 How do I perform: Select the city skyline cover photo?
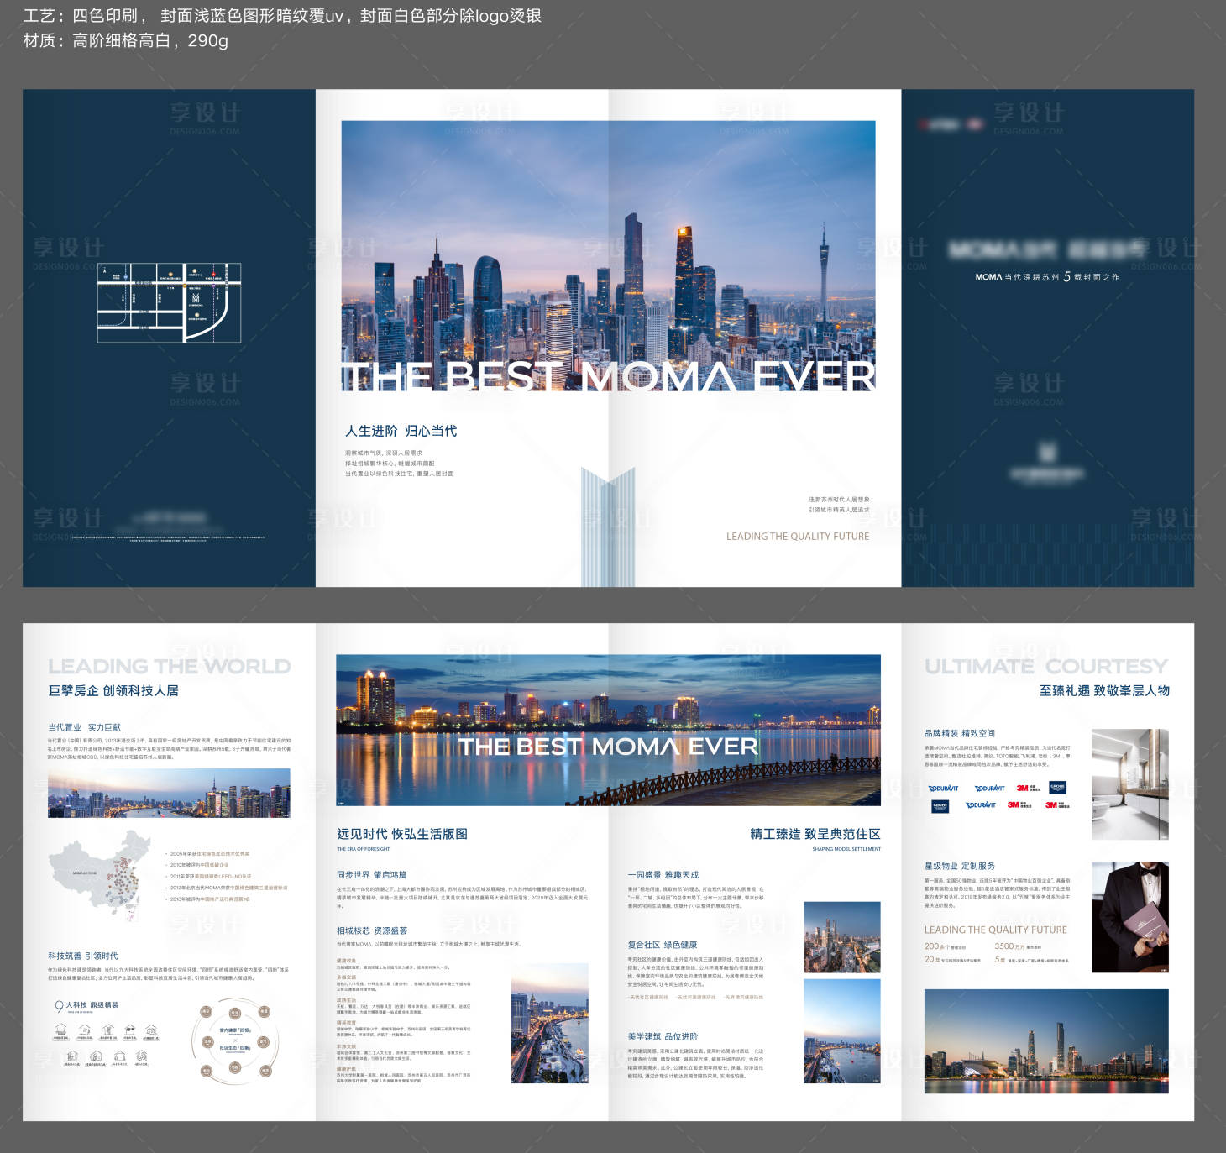[x=608, y=256]
